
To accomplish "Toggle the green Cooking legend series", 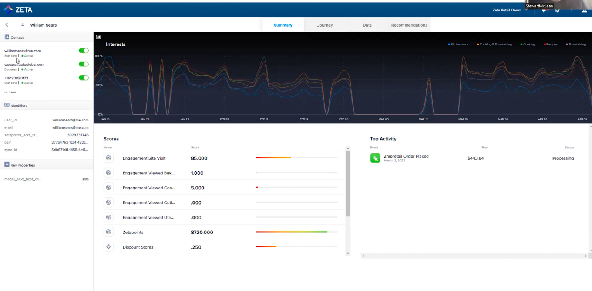I will [x=528, y=44].
